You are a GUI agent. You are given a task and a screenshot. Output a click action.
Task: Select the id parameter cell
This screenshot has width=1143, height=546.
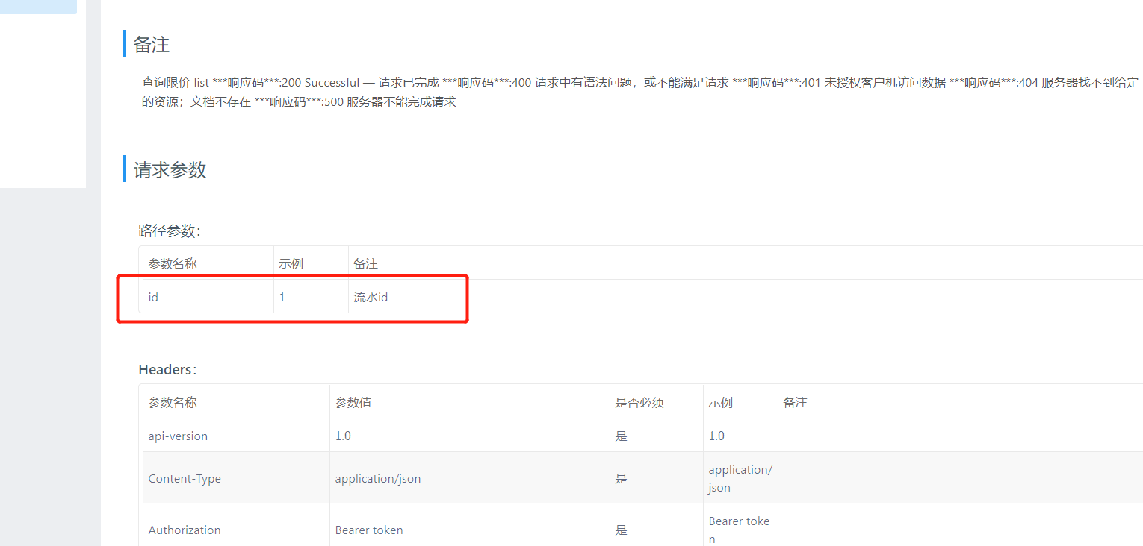pyautogui.click(x=153, y=297)
